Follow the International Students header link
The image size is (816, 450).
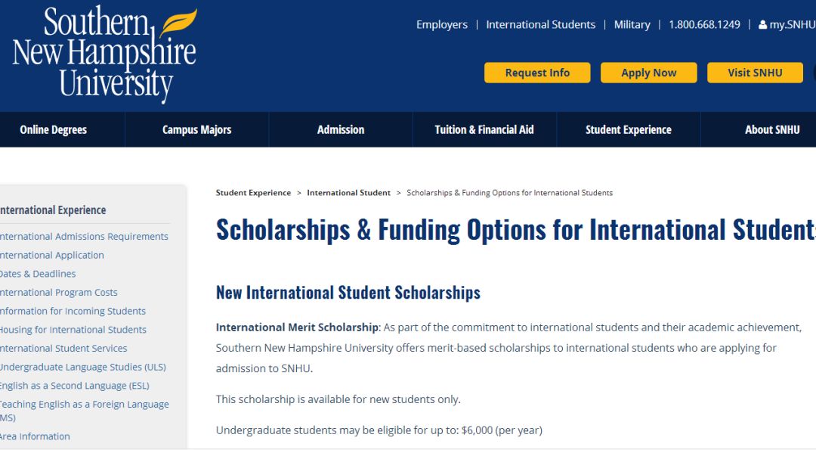541,24
